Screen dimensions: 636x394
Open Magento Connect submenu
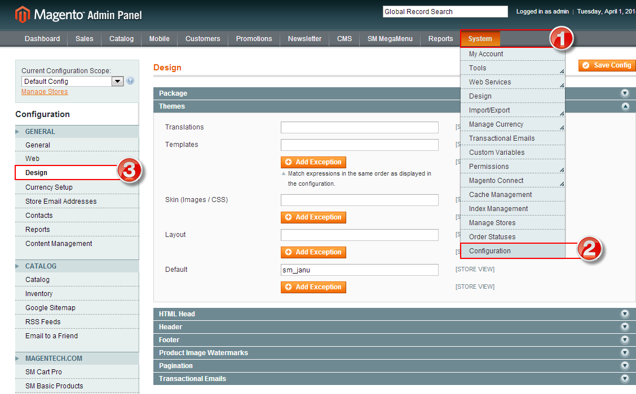[513, 181]
